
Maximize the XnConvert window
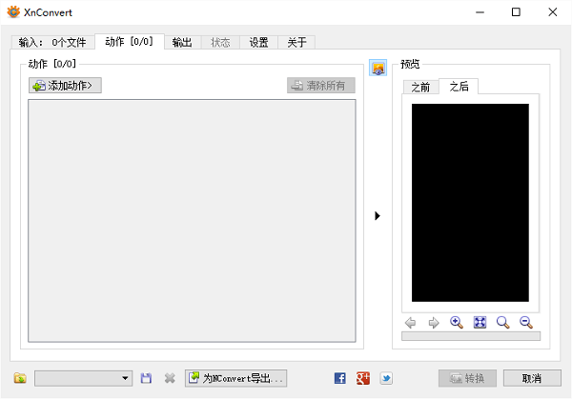[516, 12]
